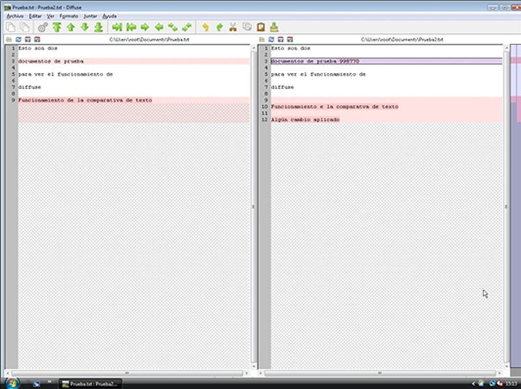This screenshot has width=521, height=389.
Task: Click line number 12 in Prueba2.txt pane
Action: [x=264, y=120]
